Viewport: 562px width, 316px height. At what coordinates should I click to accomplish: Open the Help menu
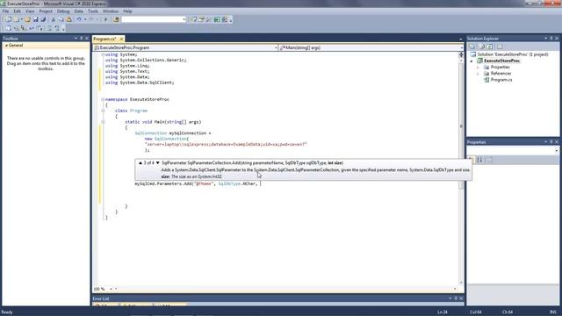(127, 11)
